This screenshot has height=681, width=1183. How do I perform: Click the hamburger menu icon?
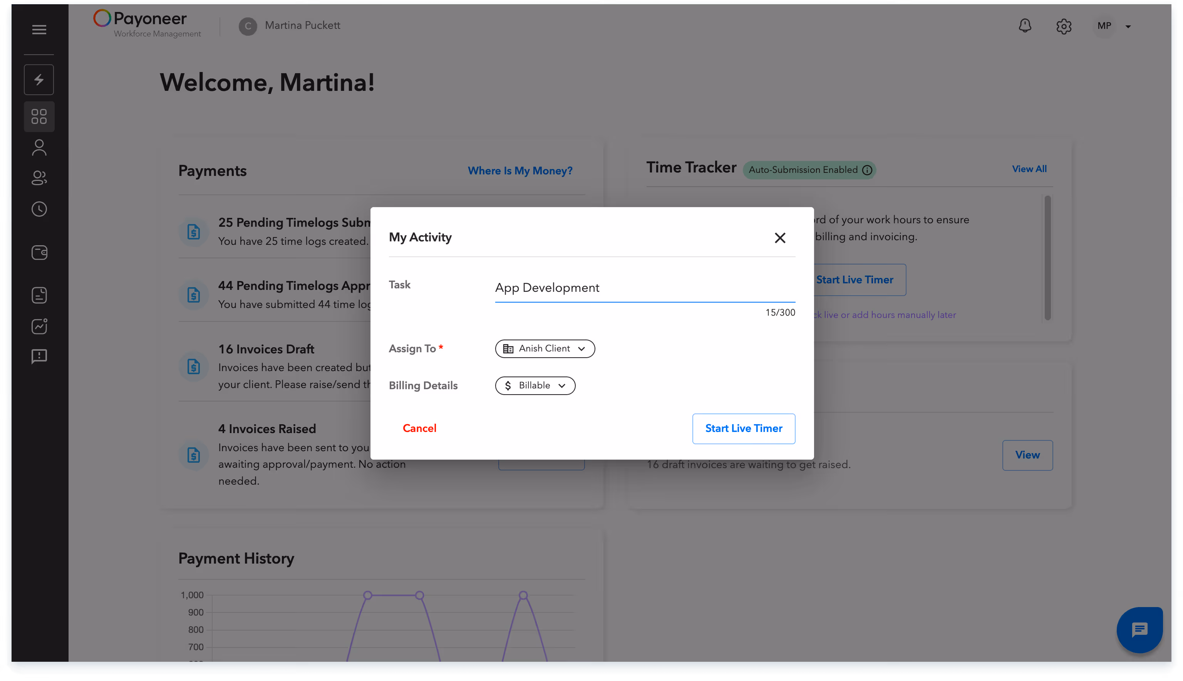(39, 30)
